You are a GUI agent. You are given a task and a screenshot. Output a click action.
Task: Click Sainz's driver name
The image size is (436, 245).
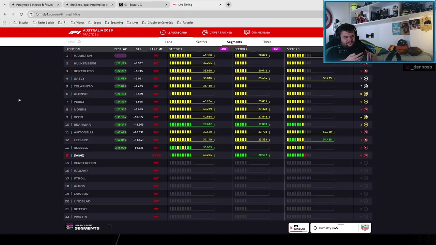click(x=79, y=155)
